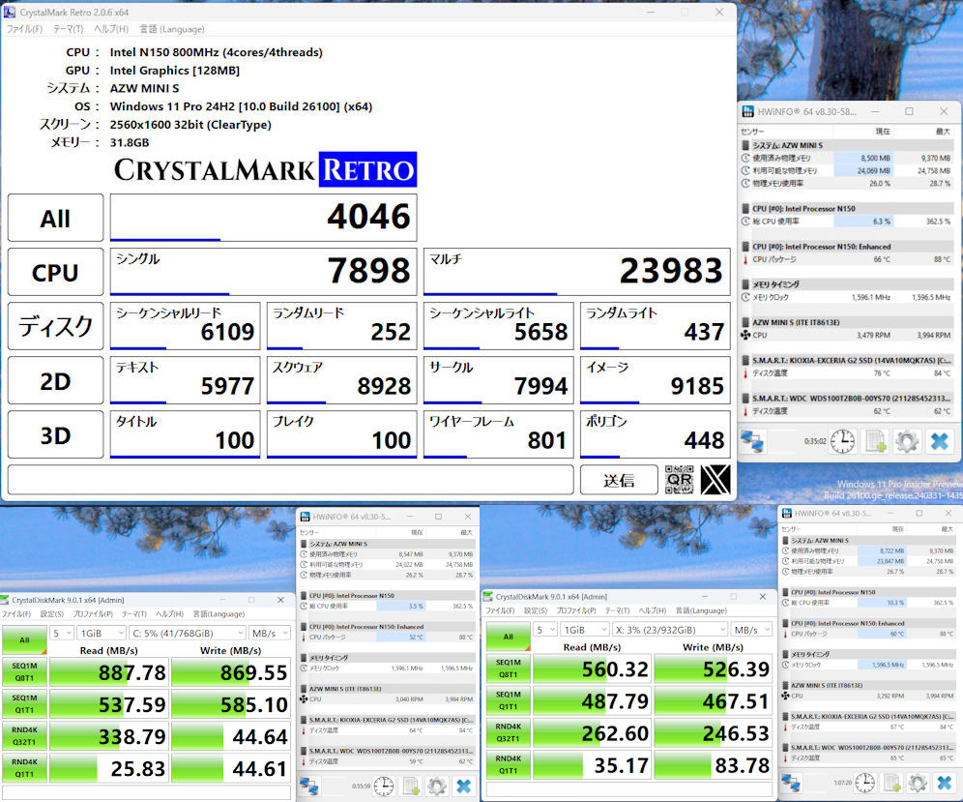This screenshot has height=802, width=963.
Task: Run SEQ1M Q8T1 test in C: drive CrystalDiskMark
Action: pos(24,671)
